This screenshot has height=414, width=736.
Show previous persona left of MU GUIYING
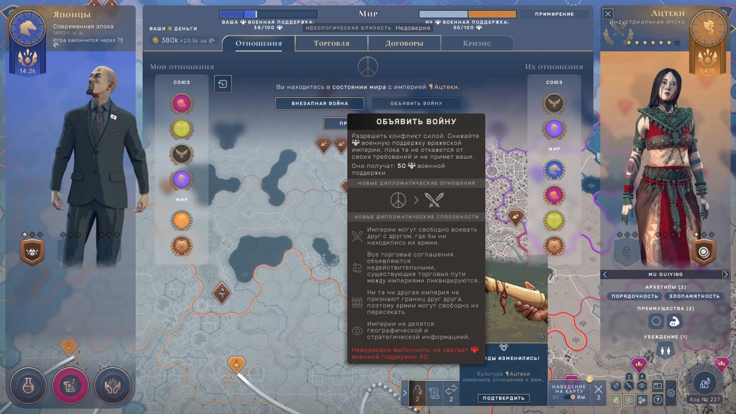[x=605, y=274]
